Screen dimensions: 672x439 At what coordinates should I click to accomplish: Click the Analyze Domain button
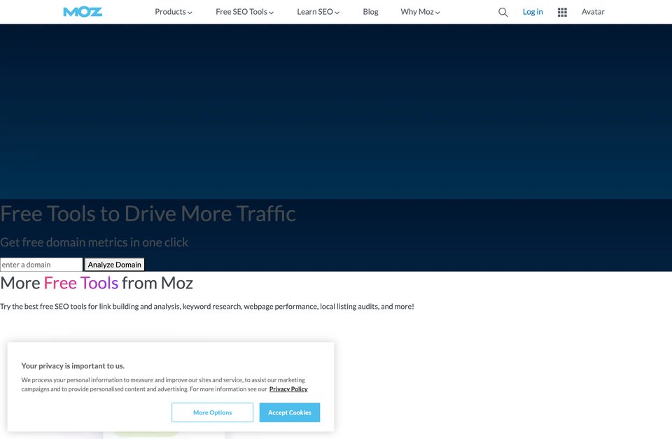pos(114,265)
